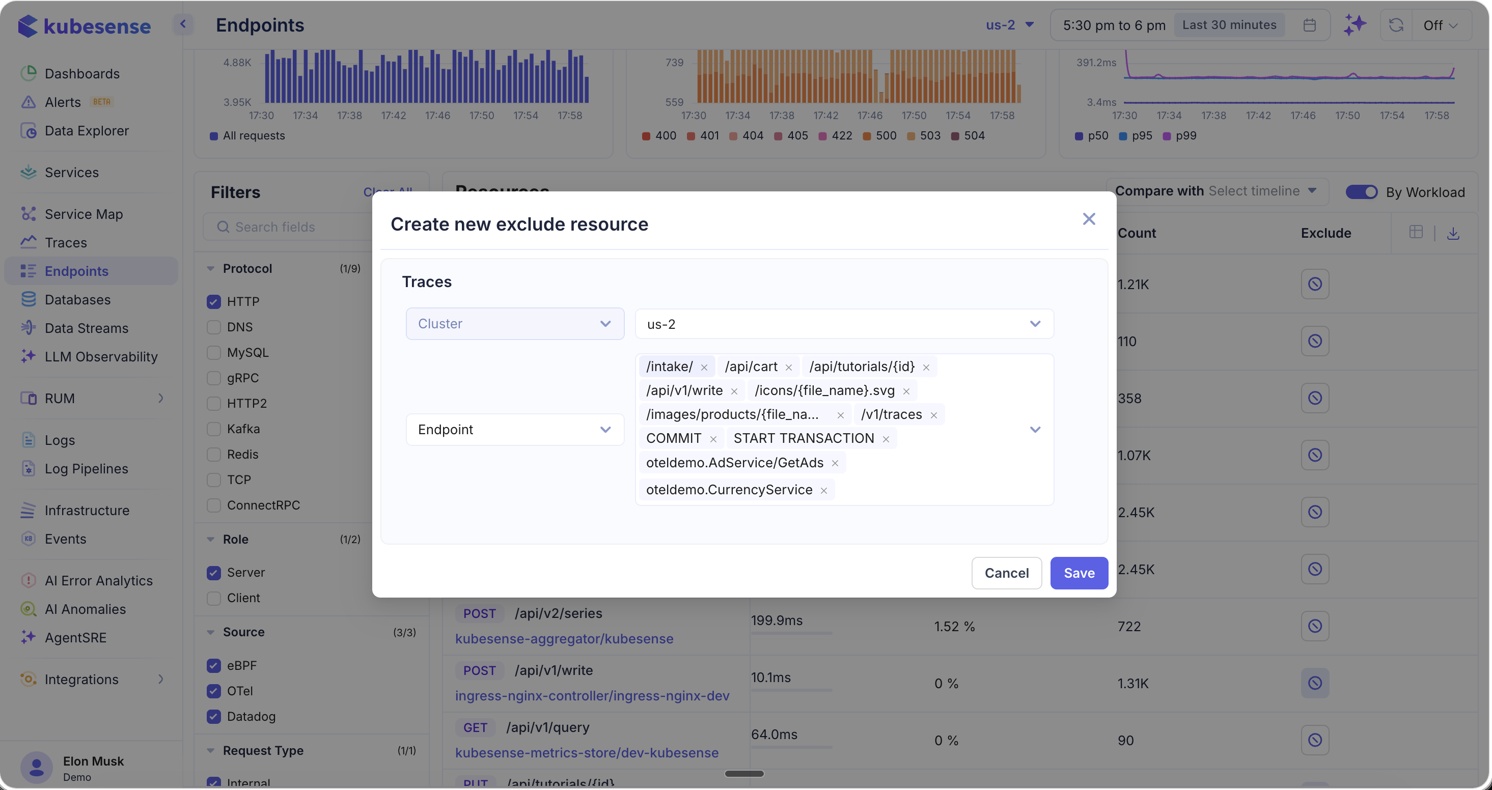Click the horizontal scrollbar at bottom
Screen dimensions: 1492x790
(744, 774)
